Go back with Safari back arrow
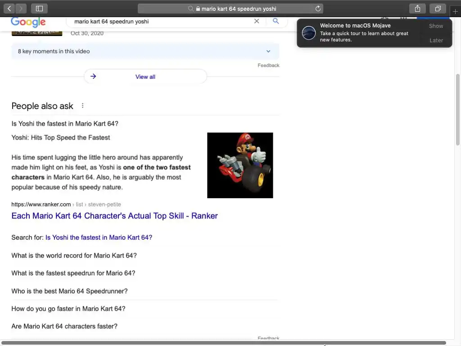 click(x=9, y=9)
